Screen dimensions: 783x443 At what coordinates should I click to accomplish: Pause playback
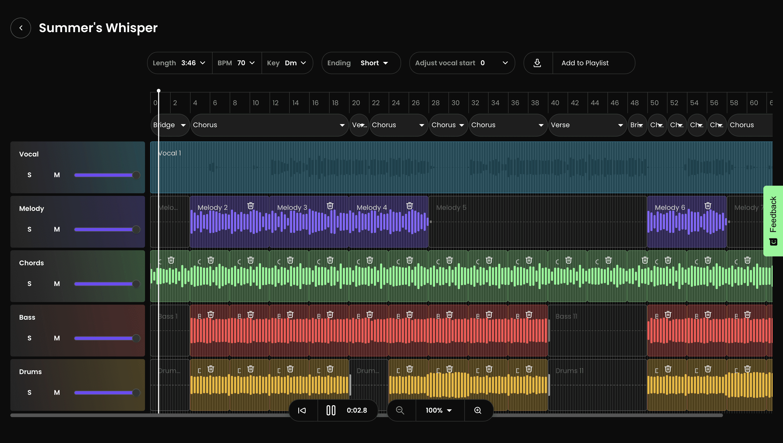[331, 410]
